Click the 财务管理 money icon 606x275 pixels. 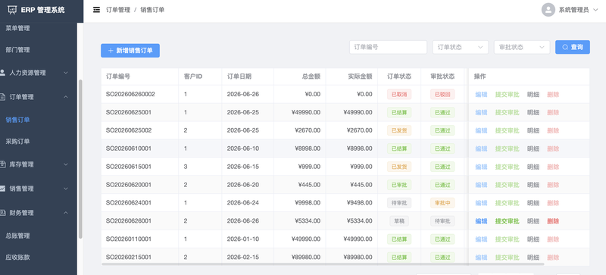click(3, 213)
